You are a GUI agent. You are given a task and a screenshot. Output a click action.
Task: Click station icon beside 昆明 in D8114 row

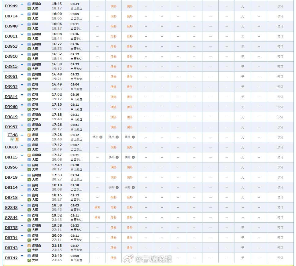29,185
